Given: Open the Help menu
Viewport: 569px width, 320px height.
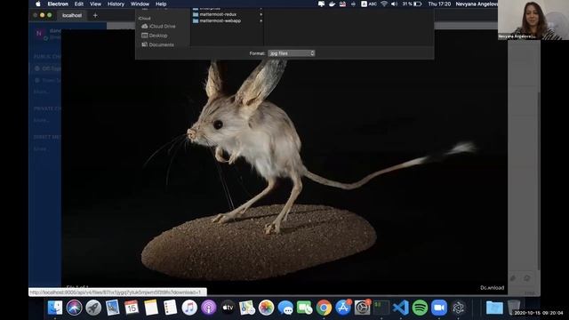Looking at the screenshot, I should coord(161,4).
